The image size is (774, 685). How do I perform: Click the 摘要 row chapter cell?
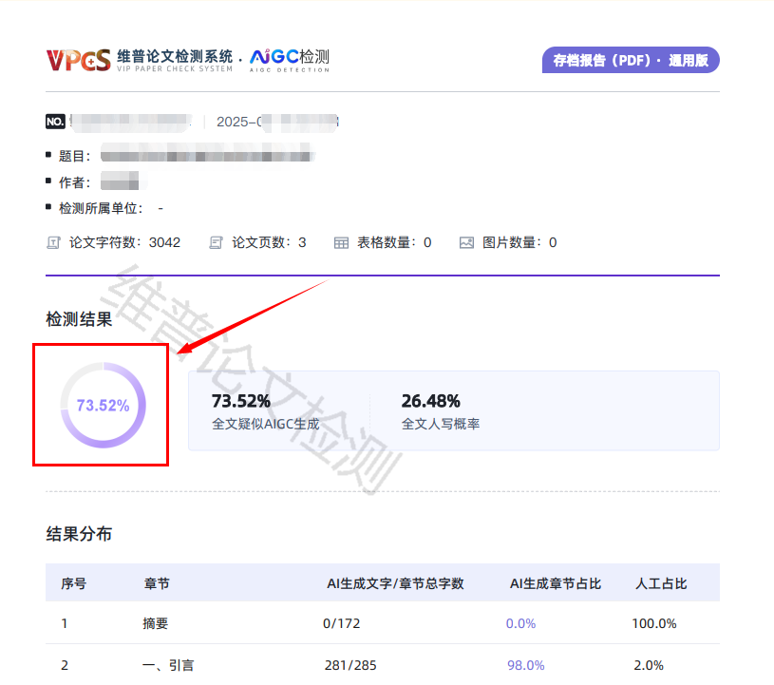(x=156, y=623)
